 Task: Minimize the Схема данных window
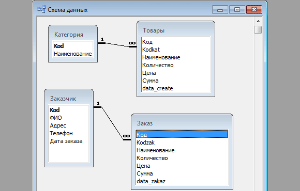[x=220, y=9]
